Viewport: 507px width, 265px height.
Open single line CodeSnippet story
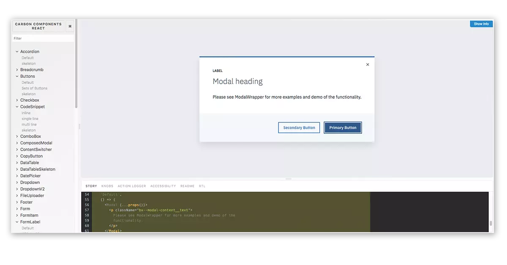coord(30,119)
